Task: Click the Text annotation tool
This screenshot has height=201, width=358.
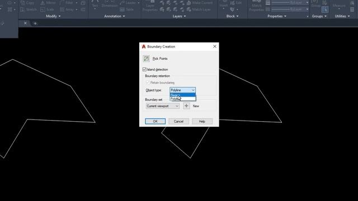Action: (95, 4)
